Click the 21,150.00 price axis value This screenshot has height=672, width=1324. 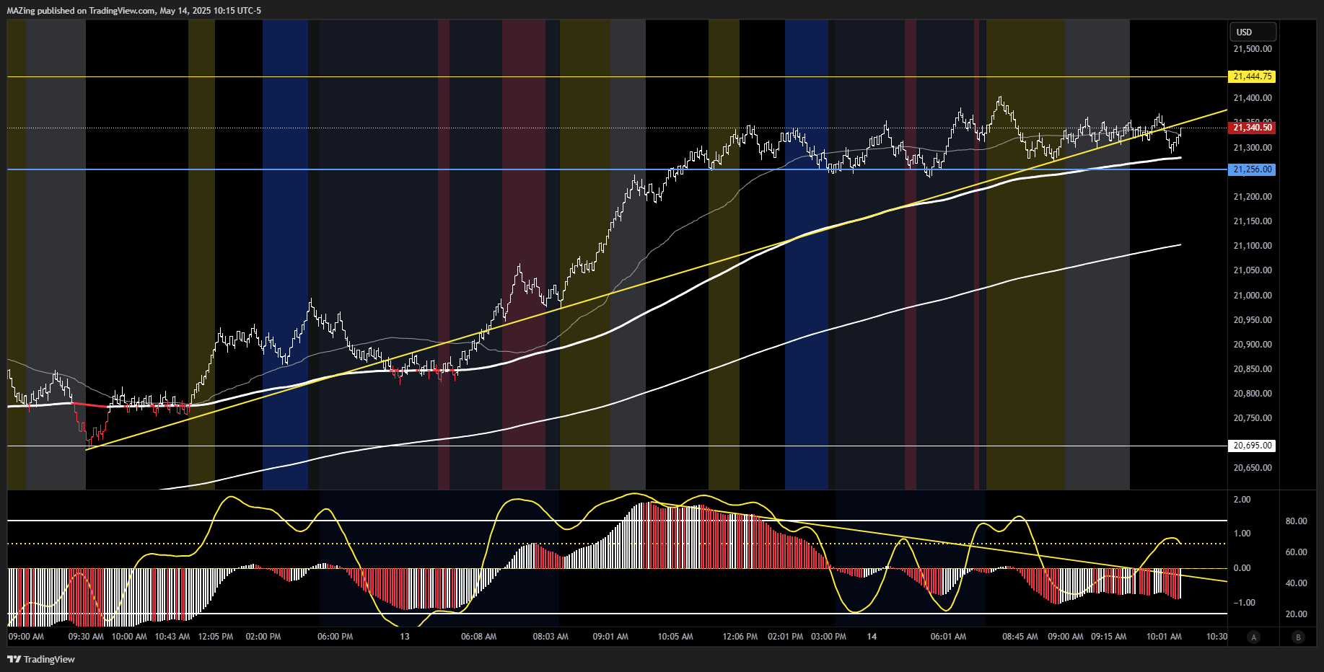[x=1253, y=221]
